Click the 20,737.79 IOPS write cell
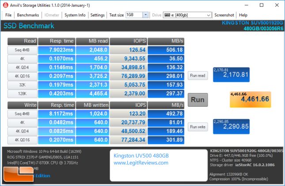 pos(128,122)
